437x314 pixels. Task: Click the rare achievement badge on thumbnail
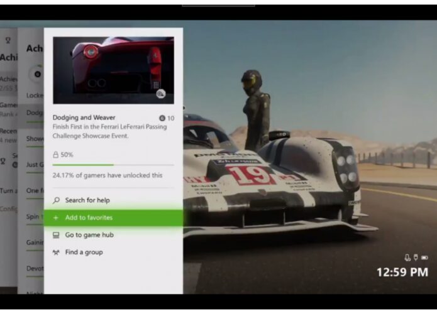click(160, 94)
